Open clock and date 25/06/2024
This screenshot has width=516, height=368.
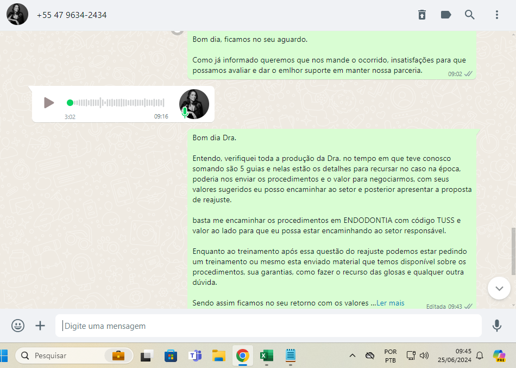pyautogui.click(x=455, y=356)
